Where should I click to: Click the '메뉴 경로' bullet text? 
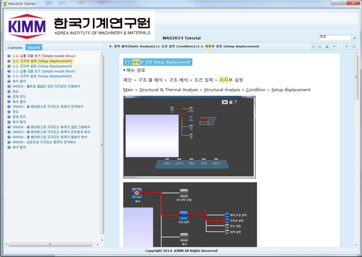click(136, 70)
